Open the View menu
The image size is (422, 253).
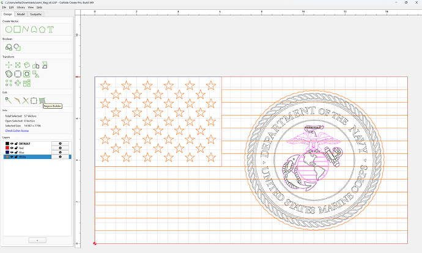[31, 7]
